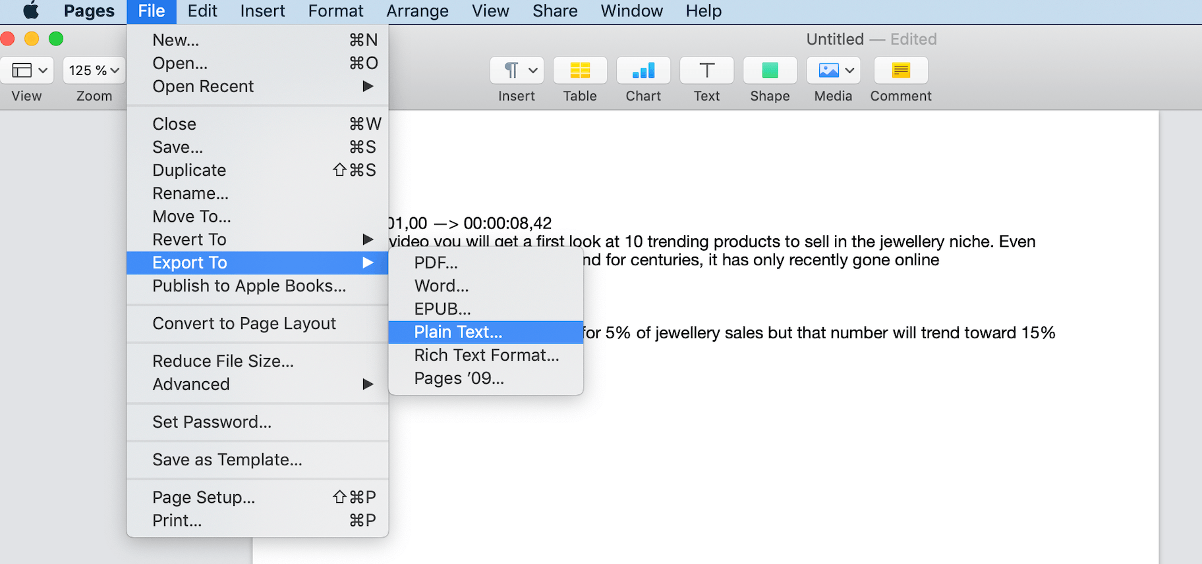Choose Print... from File menu
This screenshot has width=1202, height=564.
(x=257, y=521)
